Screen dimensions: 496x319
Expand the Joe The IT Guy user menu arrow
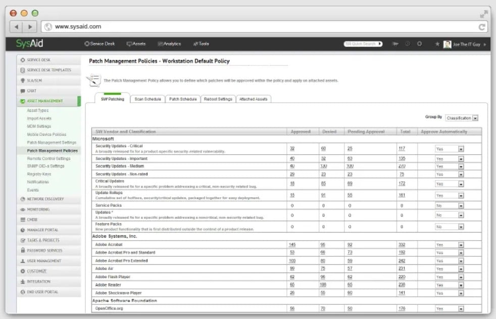pyautogui.click(x=484, y=44)
